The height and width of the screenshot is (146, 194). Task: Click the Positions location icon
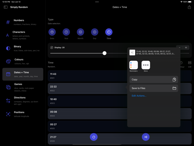click(8, 114)
